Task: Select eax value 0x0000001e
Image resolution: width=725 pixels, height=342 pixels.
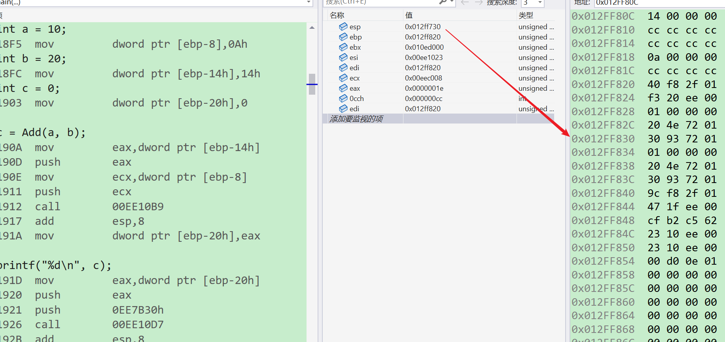Action: click(x=424, y=88)
